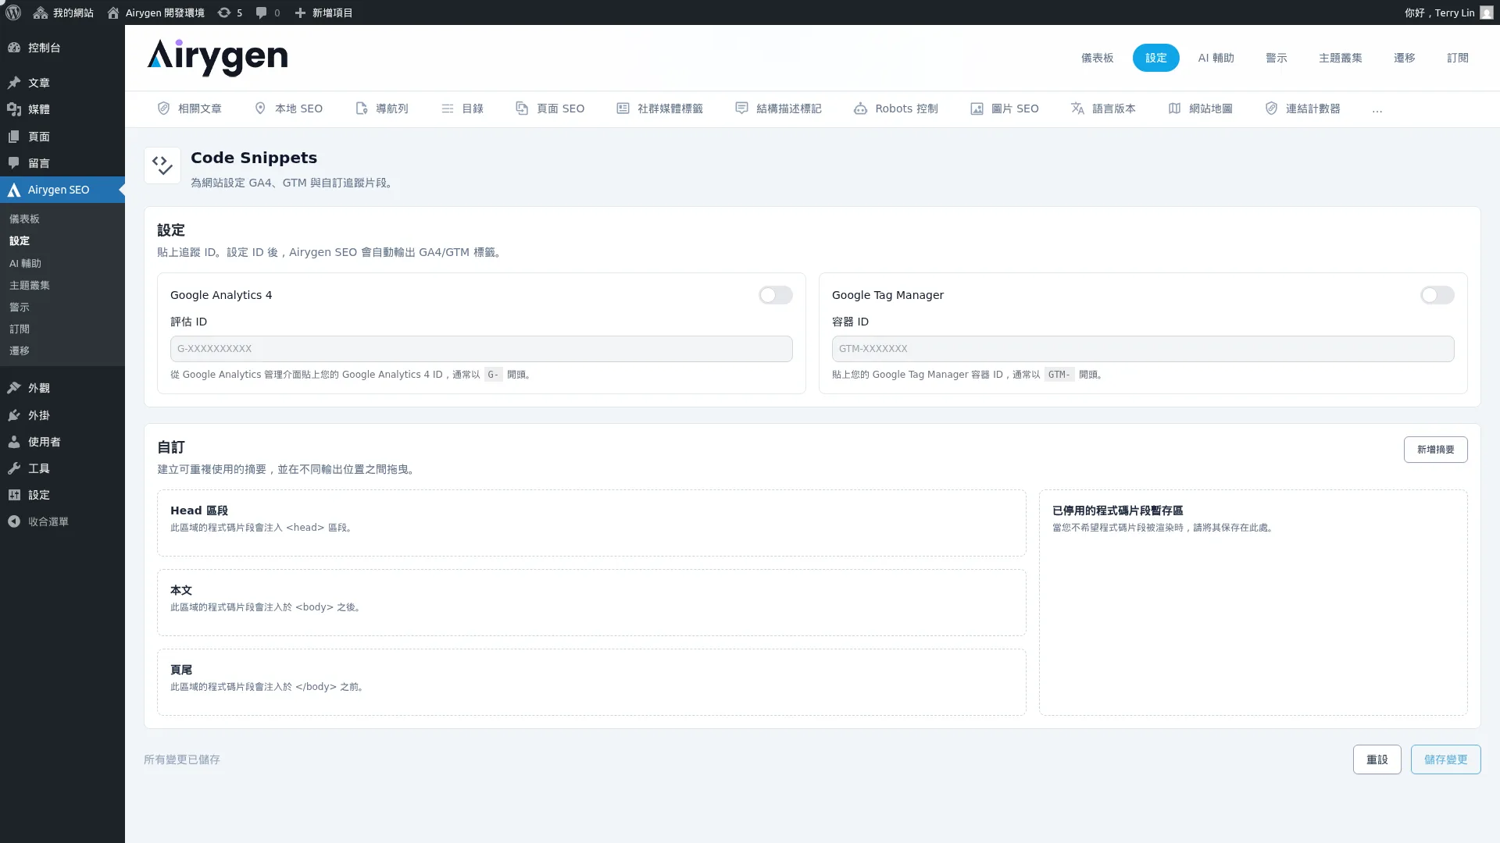
Task: Click the 媒體 media icon in sidebar
Action: [x=14, y=109]
